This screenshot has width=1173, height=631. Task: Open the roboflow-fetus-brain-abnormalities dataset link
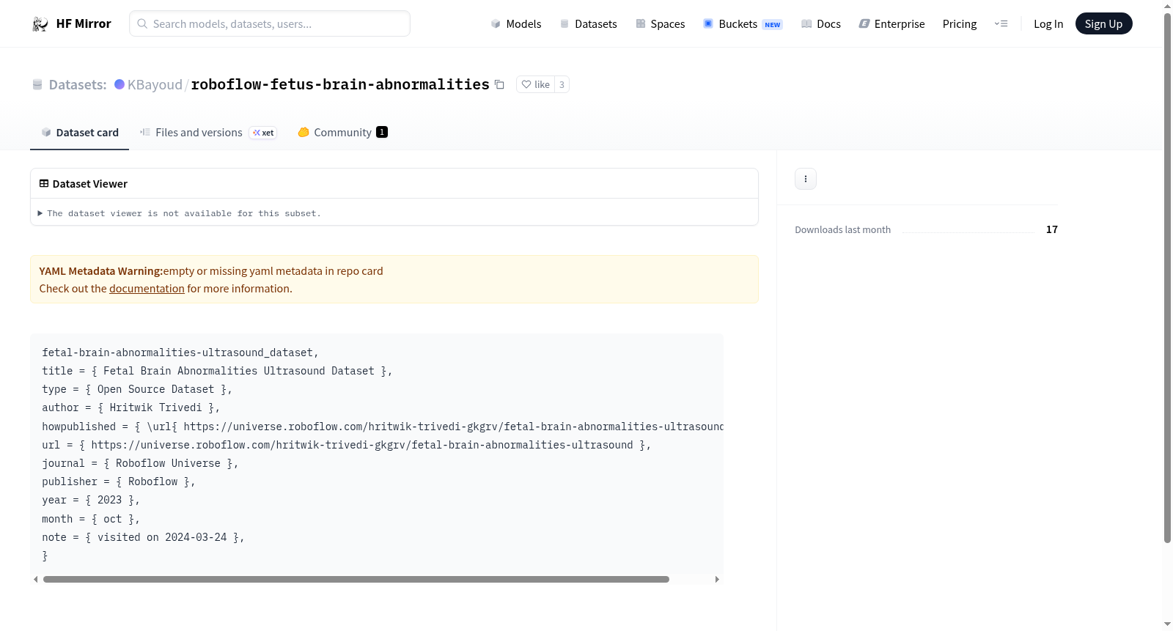pos(340,84)
